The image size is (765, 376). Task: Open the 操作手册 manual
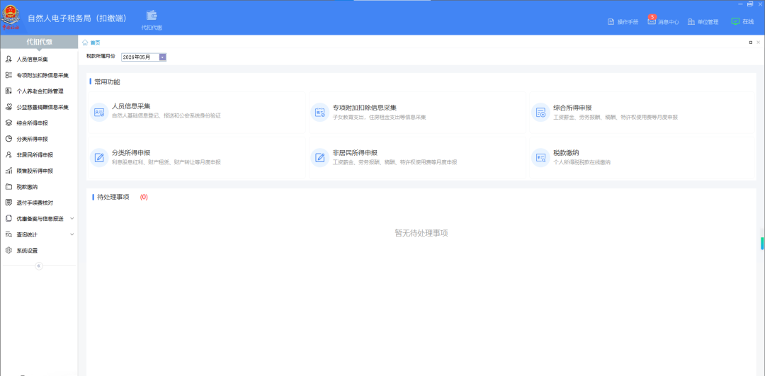pos(623,22)
